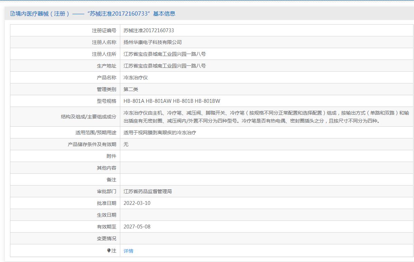Click approval department 江苏省药品监督管理局

pos(148,191)
